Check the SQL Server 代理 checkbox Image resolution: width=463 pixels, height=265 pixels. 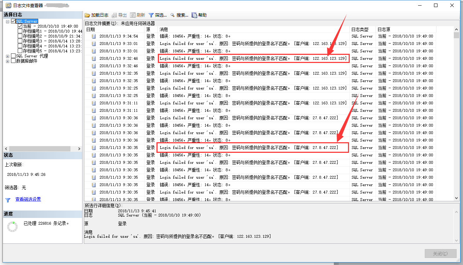[x=13, y=56]
